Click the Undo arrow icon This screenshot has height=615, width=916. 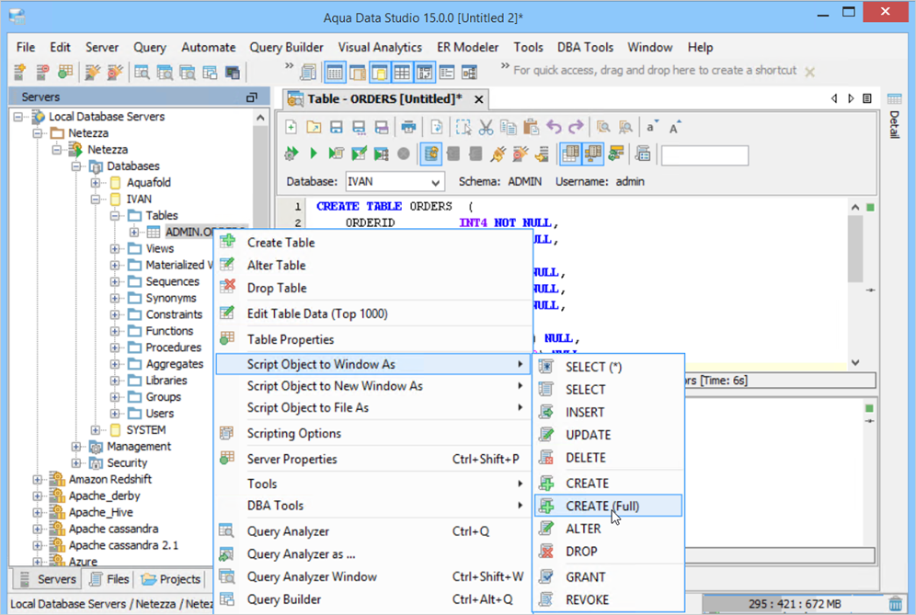pos(554,127)
